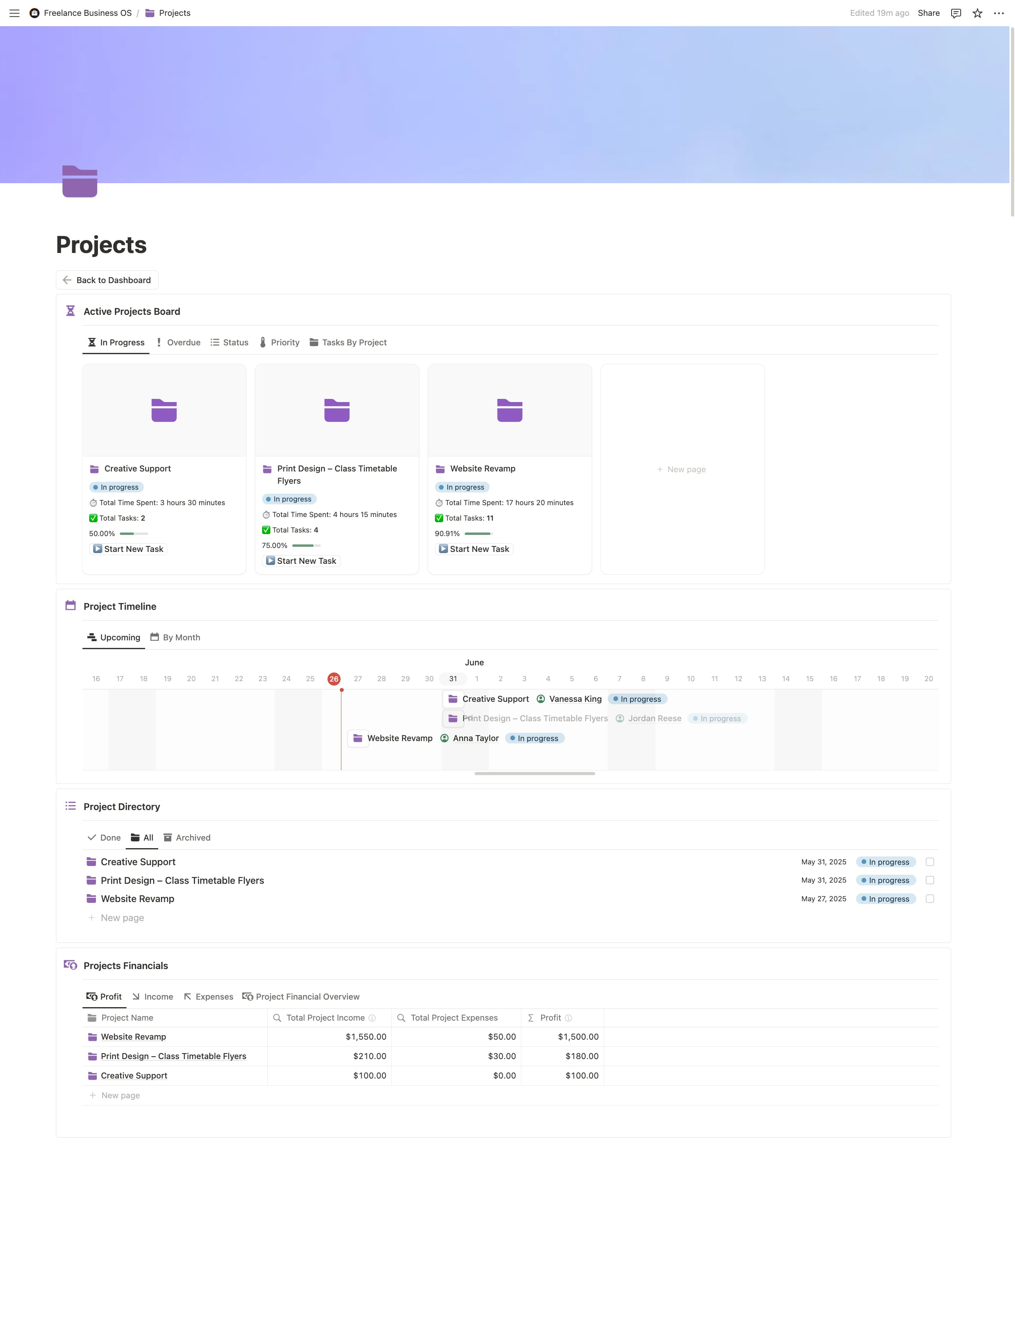Viewport: 1015px width, 1318px height.
Task: Click the Profit column info icon
Action: tap(569, 1018)
